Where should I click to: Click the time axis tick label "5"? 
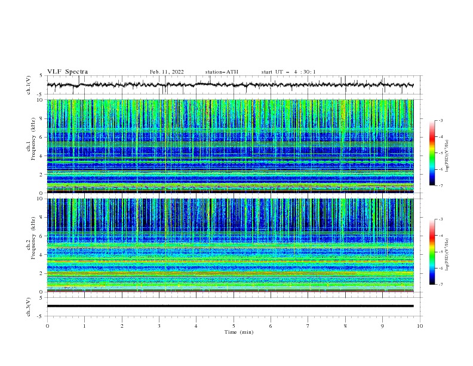click(x=234, y=326)
